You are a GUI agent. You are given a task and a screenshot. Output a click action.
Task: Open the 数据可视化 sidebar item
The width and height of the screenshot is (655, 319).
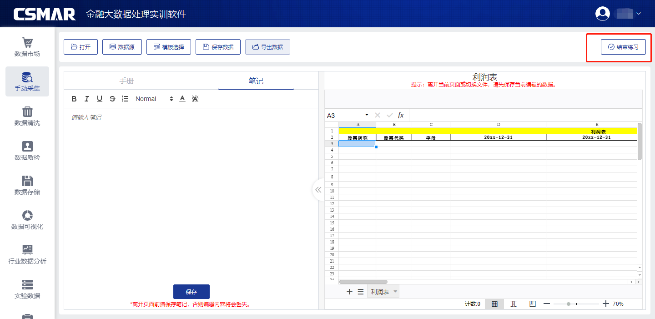tap(27, 220)
